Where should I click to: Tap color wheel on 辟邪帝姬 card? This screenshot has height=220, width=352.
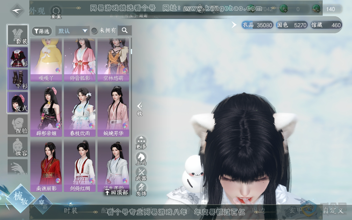pos(58,125)
